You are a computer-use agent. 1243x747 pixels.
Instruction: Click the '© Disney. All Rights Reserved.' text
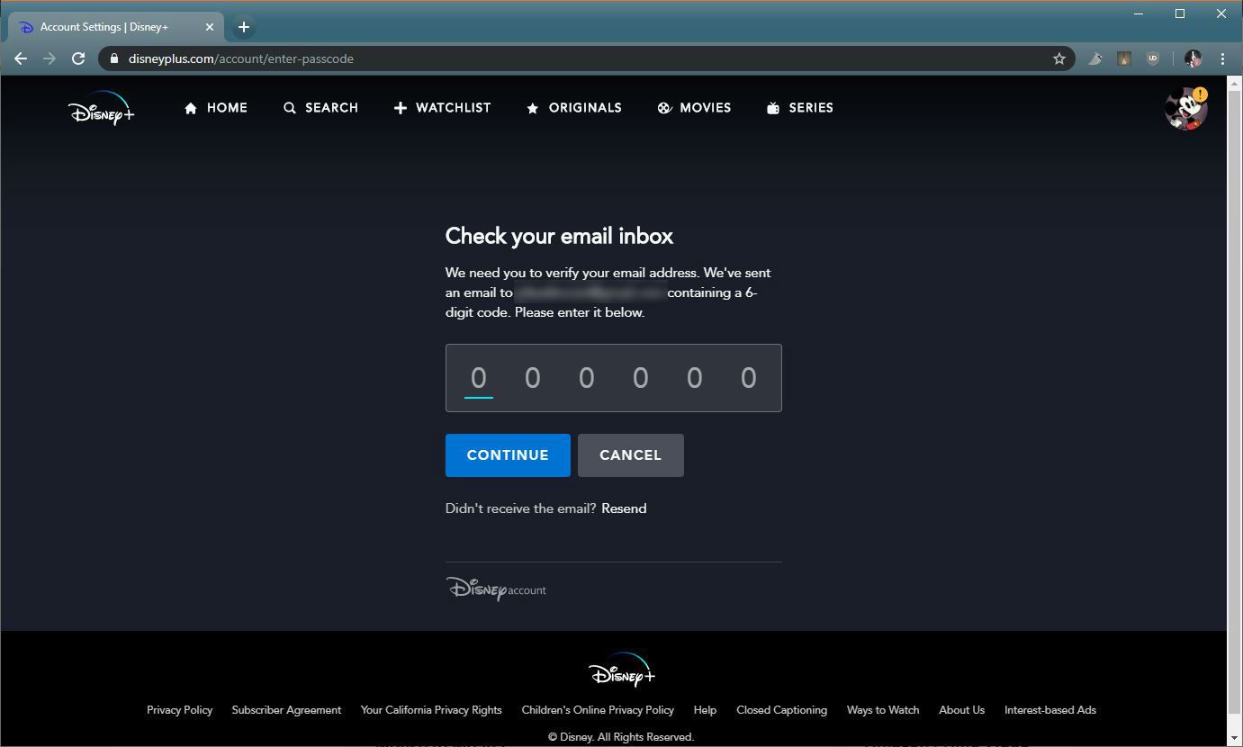(x=621, y=737)
